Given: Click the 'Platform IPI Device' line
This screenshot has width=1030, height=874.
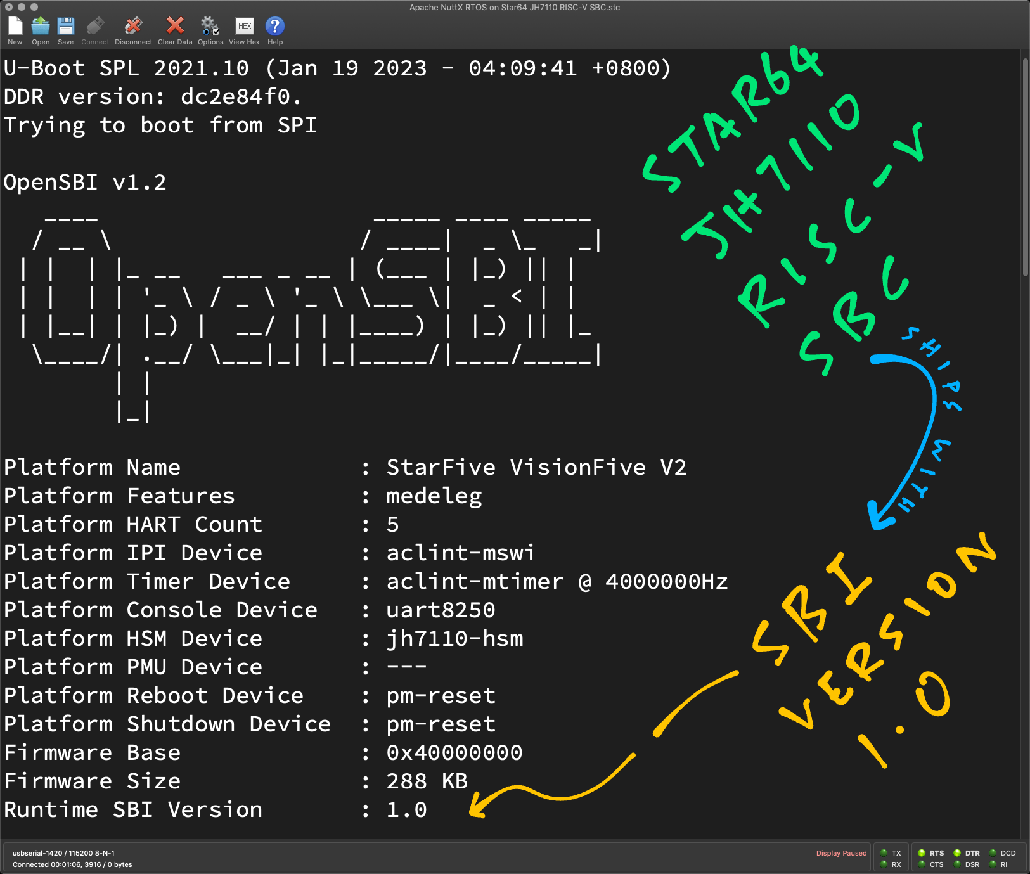Looking at the screenshot, I should (269, 553).
